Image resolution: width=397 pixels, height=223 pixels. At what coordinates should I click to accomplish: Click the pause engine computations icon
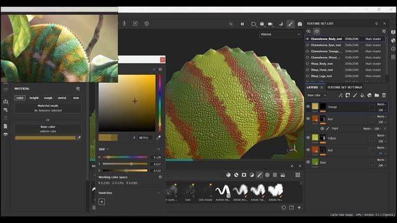pos(243,24)
